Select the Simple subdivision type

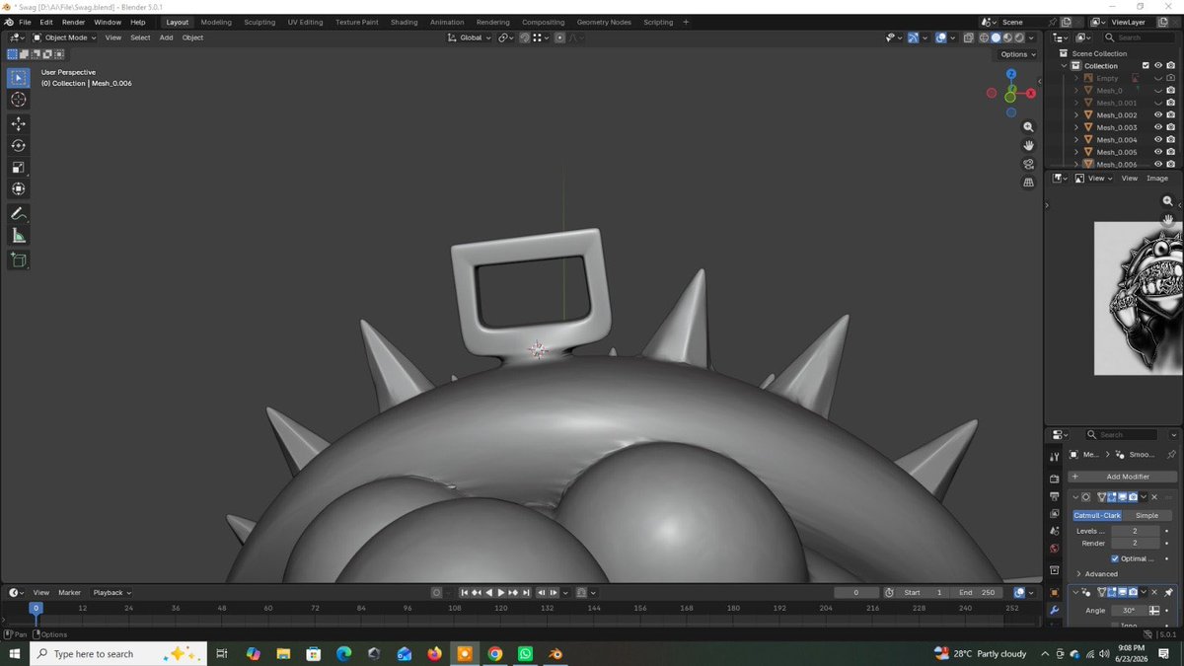[1147, 515]
